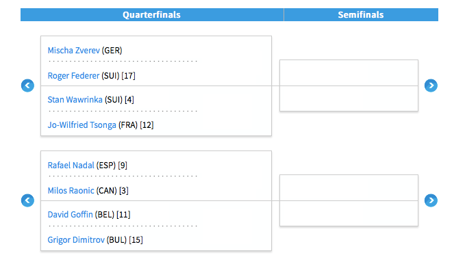Click the left arrow beside top quarterfinals bracket
Image resolution: width=452 pixels, height=277 pixels.
click(27, 85)
